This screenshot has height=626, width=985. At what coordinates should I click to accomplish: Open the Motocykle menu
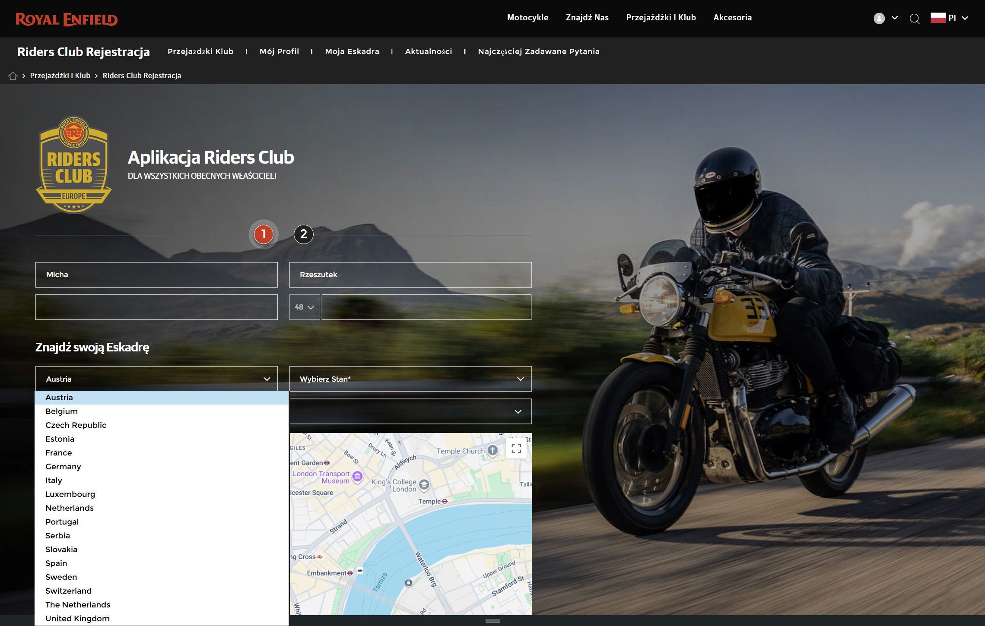click(527, 18)
